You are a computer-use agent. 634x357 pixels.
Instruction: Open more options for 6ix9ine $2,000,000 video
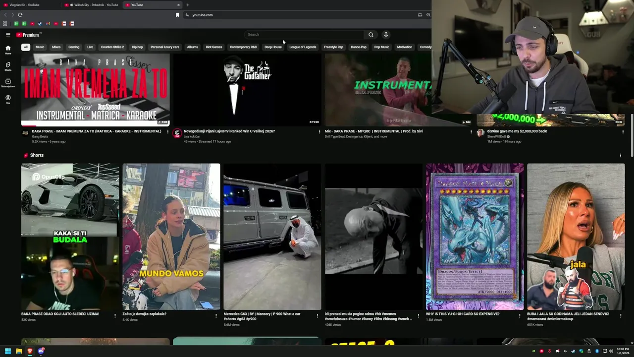(623, 131)
